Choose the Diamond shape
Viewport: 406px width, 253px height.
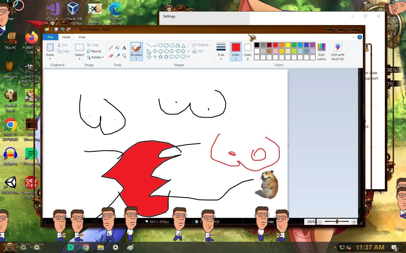tap(155, 51)
